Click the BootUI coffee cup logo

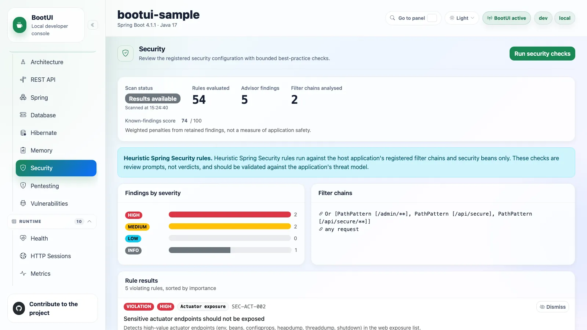click(x=19, y=25)
